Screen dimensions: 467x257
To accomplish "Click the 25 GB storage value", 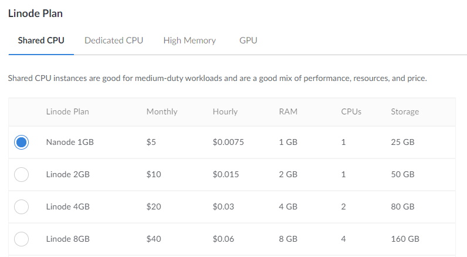I will [402, 142].
